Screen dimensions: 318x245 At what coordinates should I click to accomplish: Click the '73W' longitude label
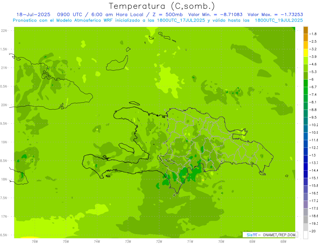tap(128, 241)
